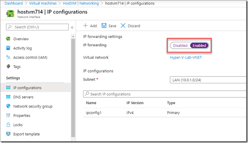Open Network security group settings
This screenshot has width=248, height=143.
coord(33,106)
